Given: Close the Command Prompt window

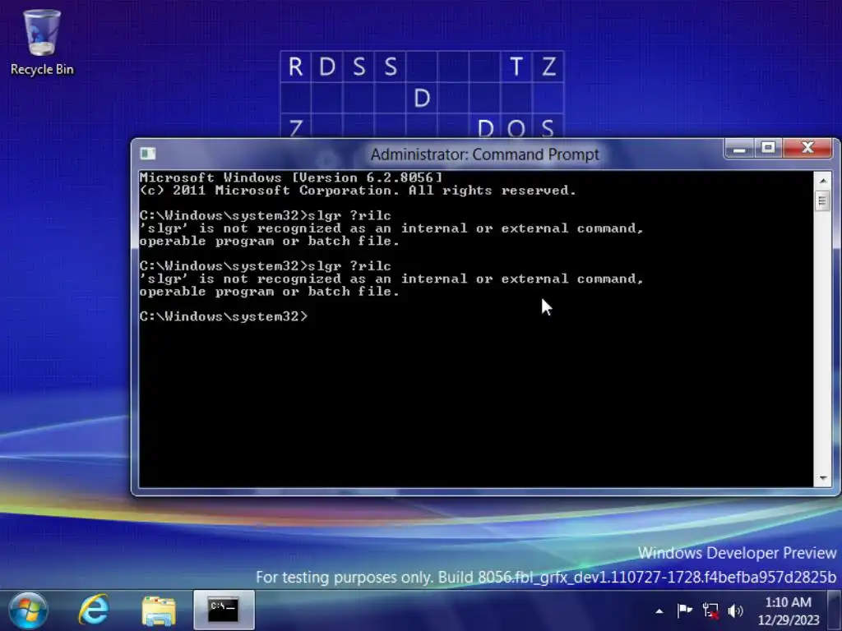Looking at the screenshot, I should [x=807, y=148].
